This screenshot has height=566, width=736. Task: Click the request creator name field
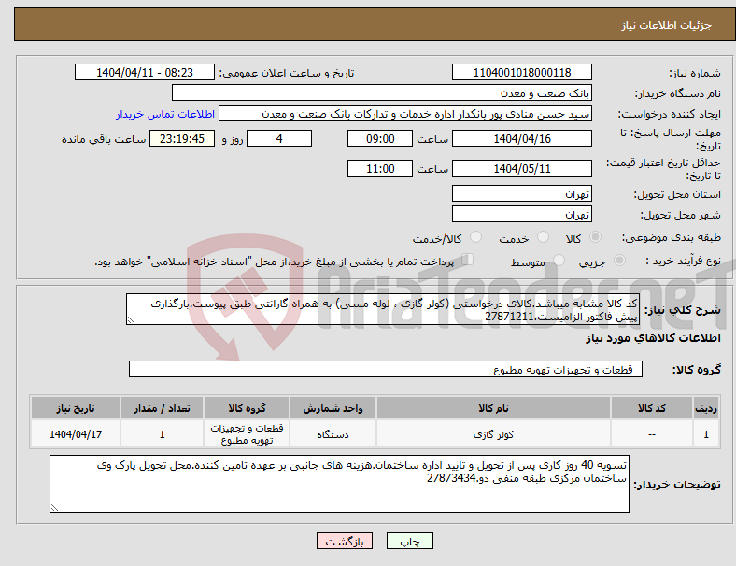[x=405, y=114]
